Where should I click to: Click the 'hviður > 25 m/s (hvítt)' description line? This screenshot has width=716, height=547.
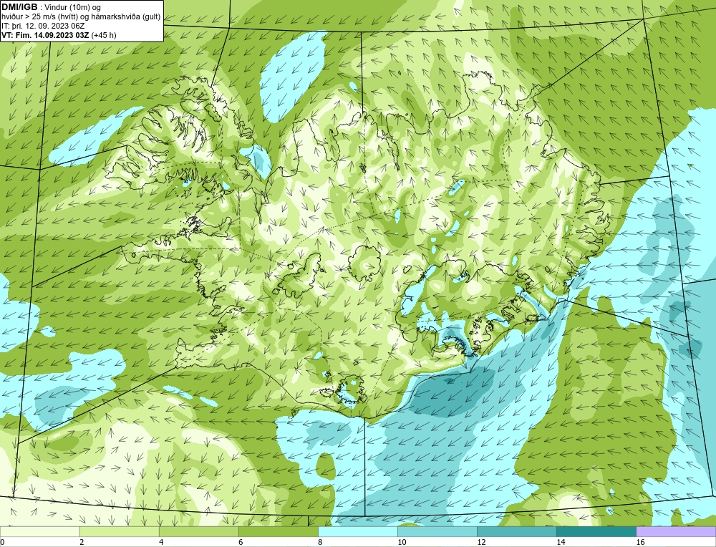click(81, 17)
